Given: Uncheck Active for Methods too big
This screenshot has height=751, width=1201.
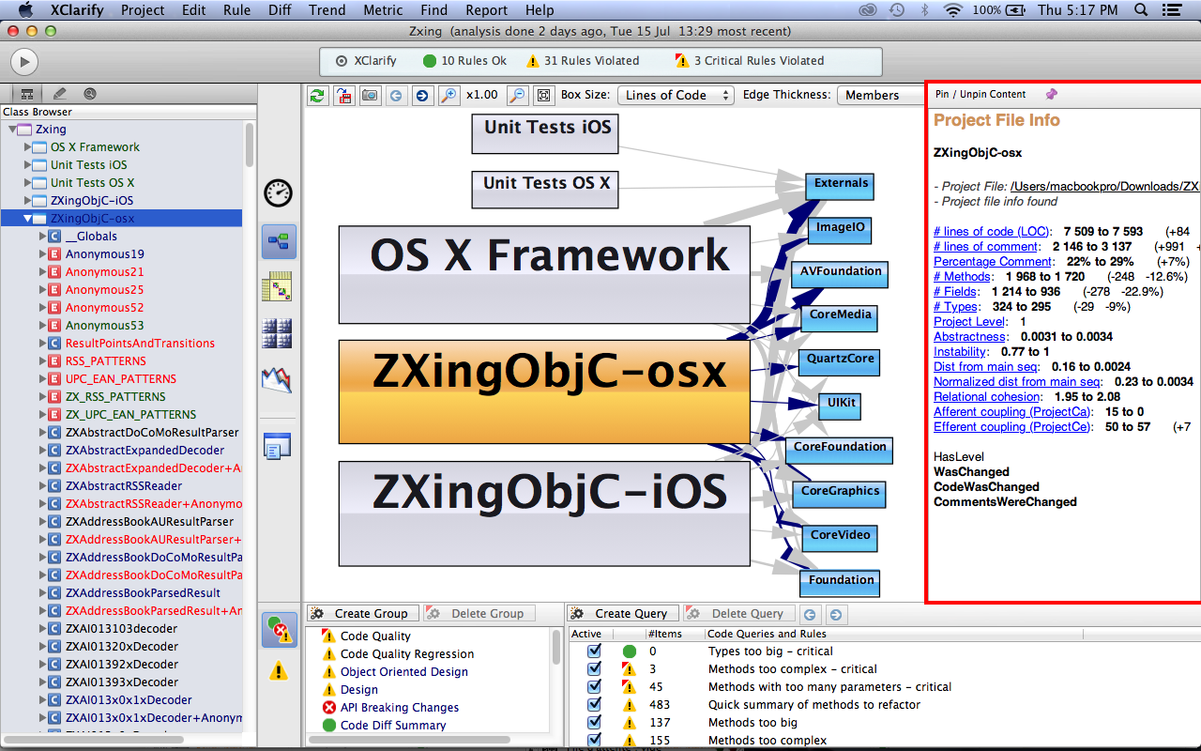Looking at the screenshot, I should point(593,722).
